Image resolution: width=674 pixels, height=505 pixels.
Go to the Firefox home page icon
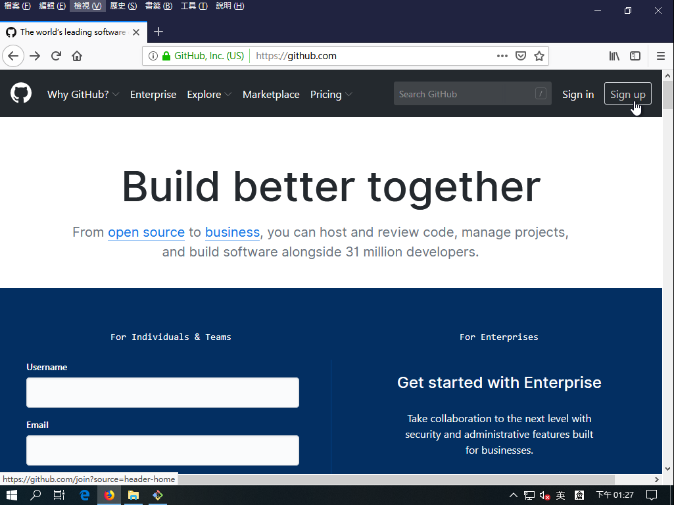click(x=77, y=56)
